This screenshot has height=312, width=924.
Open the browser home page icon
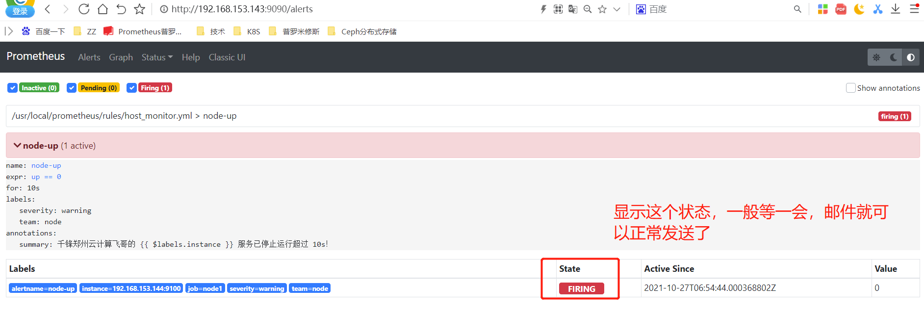tap(103, 9)
